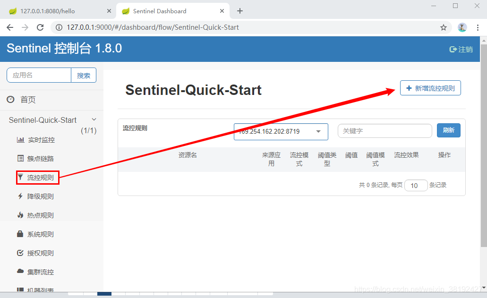
Task: Click the 新增流控规则 label
Action: [435, 88]
